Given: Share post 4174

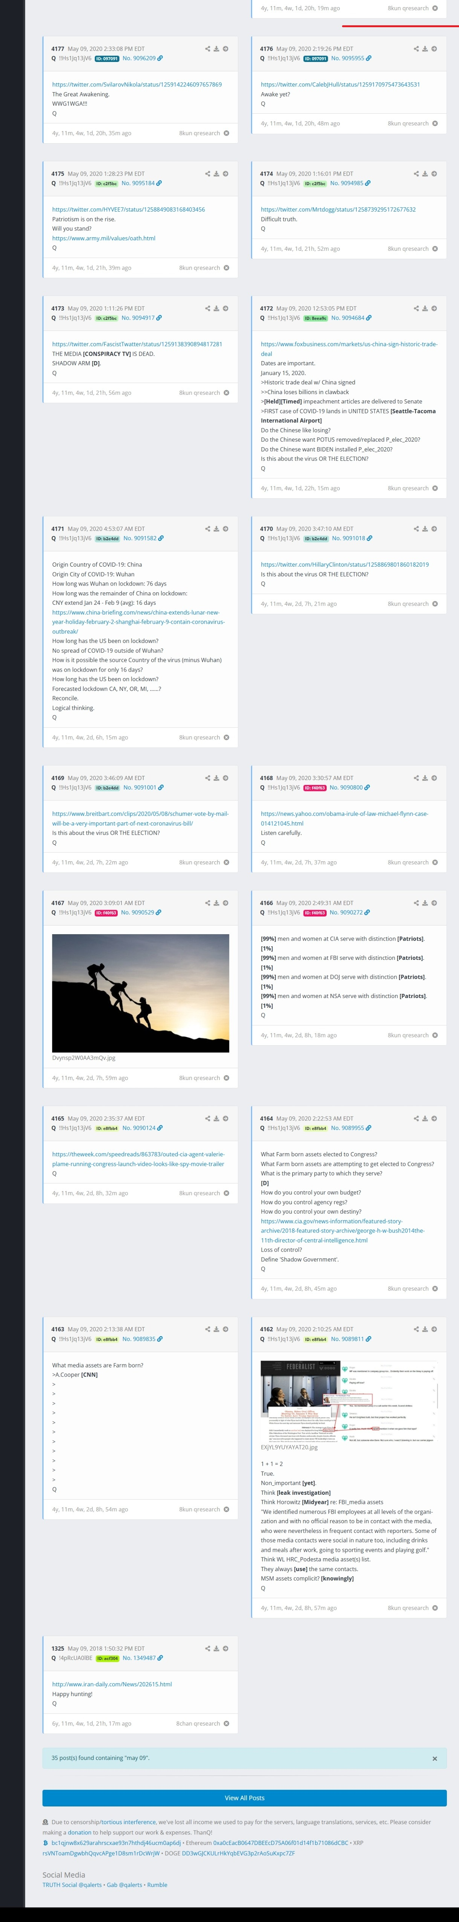Looking at the screenshot, I should pos(416,174).
